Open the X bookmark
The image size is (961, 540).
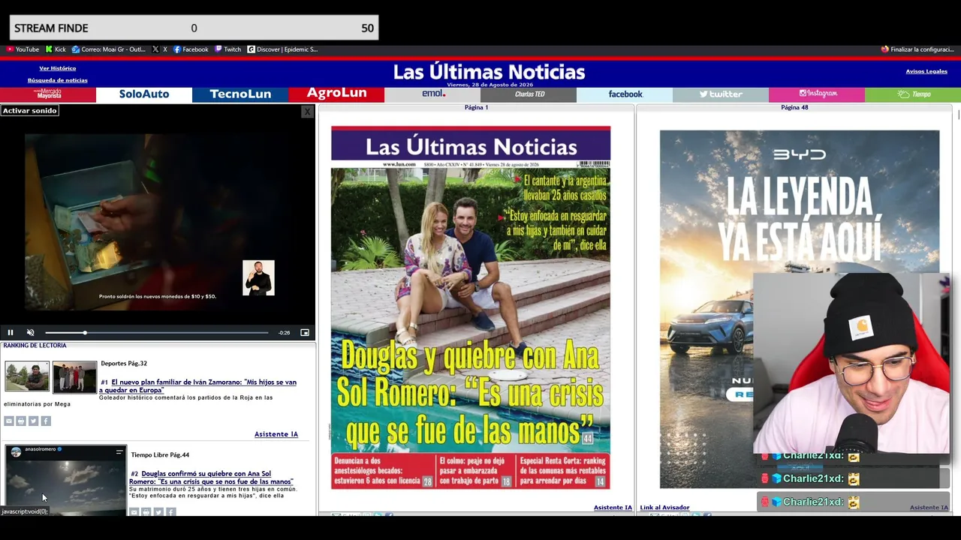point(160,49)
